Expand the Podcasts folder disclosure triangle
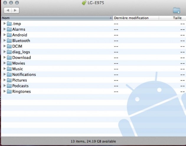The height and width of the screenshot is (146, 186). pos(4,86)
